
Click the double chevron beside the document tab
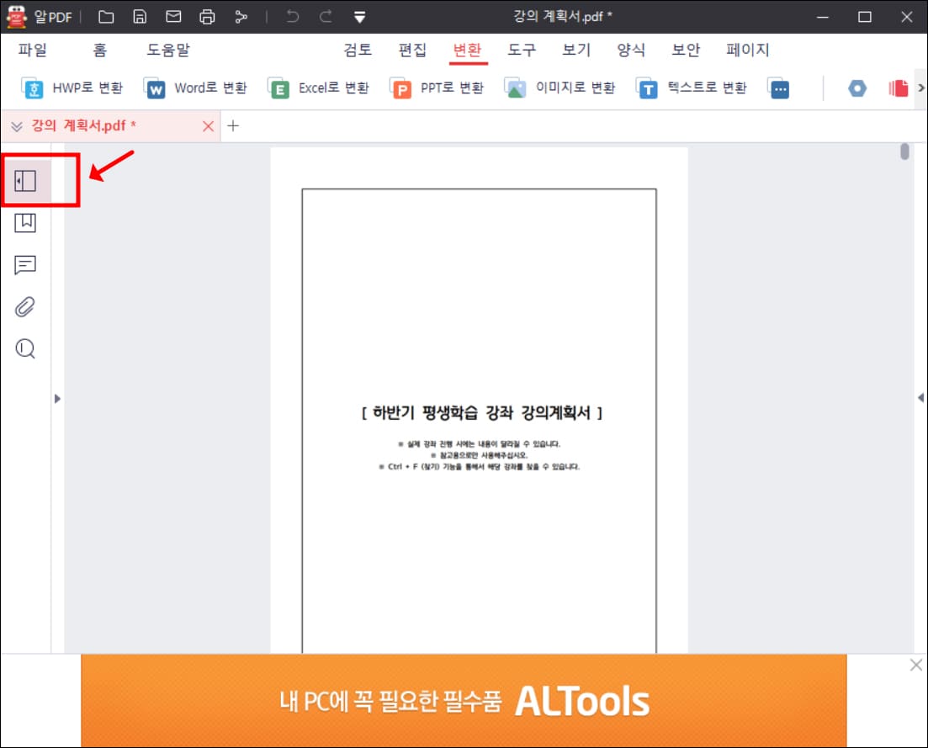click(16, 125)
